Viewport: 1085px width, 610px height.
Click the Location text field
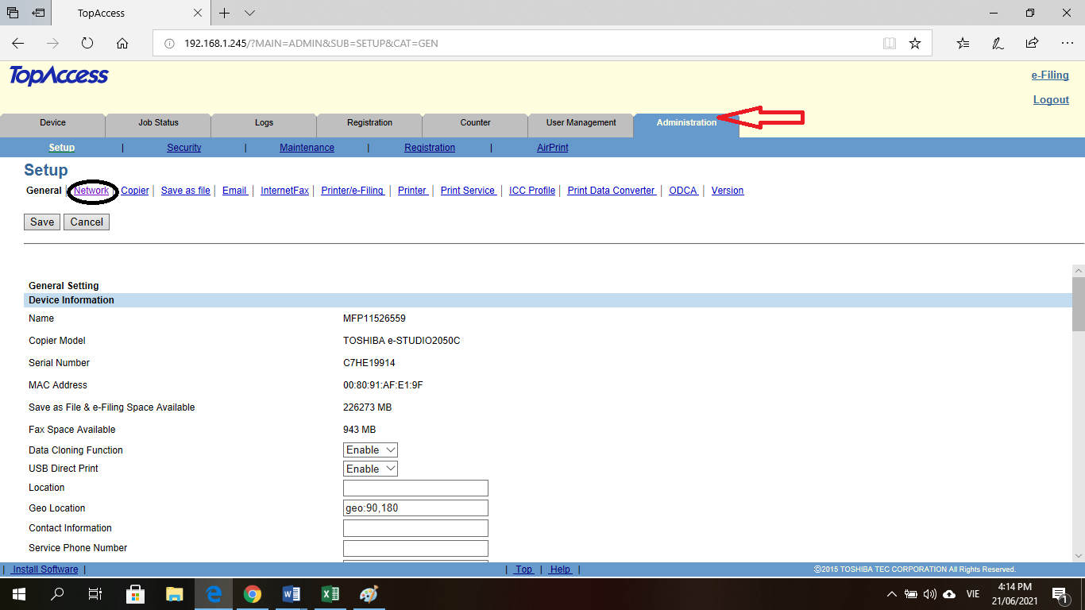pos(415,488)
